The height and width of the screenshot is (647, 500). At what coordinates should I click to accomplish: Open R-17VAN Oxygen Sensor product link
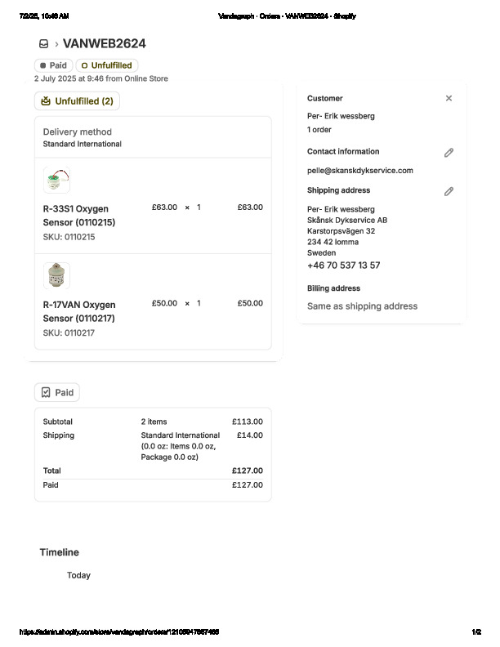(78, 311)
